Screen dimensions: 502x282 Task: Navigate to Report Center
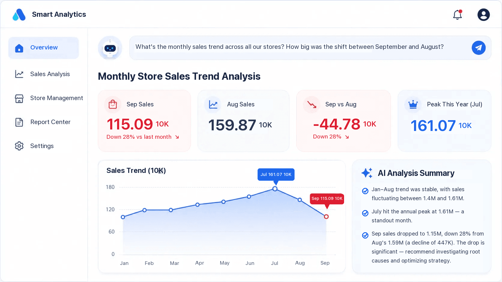tap(43, 122)
